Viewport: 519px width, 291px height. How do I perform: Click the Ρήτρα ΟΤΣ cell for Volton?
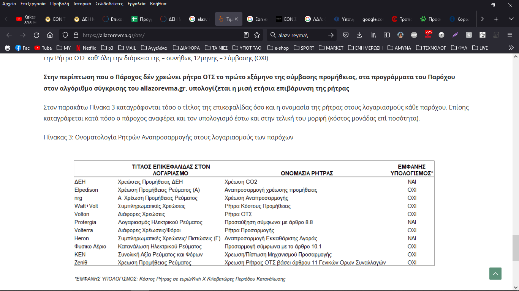click(x=238, y=214)
